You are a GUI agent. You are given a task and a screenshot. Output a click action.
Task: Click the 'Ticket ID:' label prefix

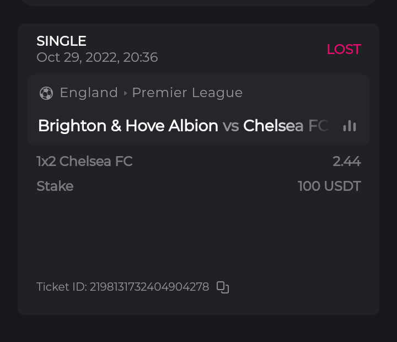[62, 287]
